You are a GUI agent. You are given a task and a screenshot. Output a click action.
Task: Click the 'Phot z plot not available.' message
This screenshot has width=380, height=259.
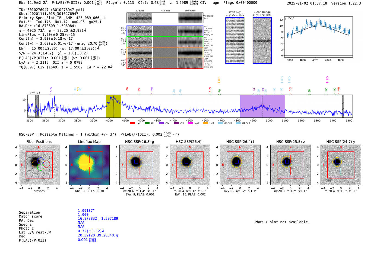(282, 222)
